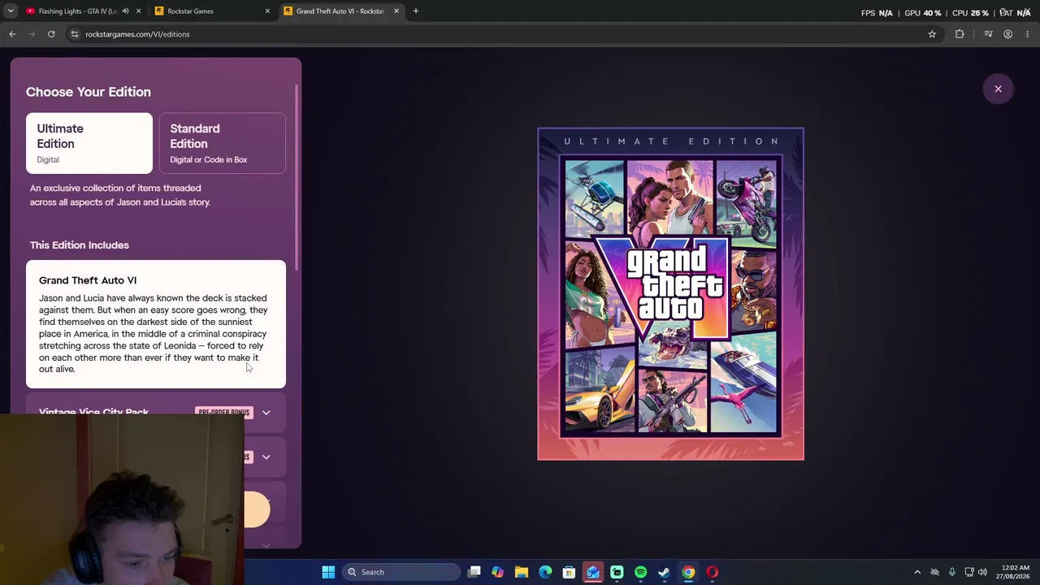The image size is (1040, 585).
Task: Click the Ultimate Edition cover art
Action: click(670, 294)
